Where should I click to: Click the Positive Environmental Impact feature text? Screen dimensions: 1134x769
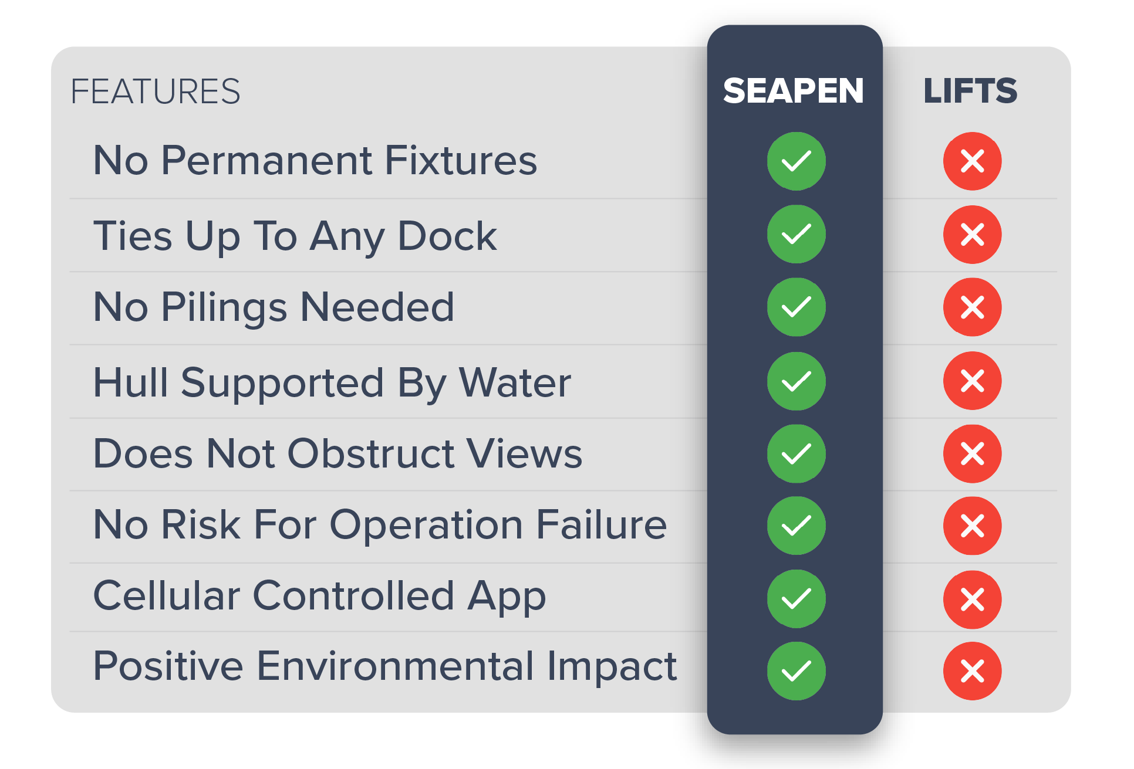click(384, 666)
